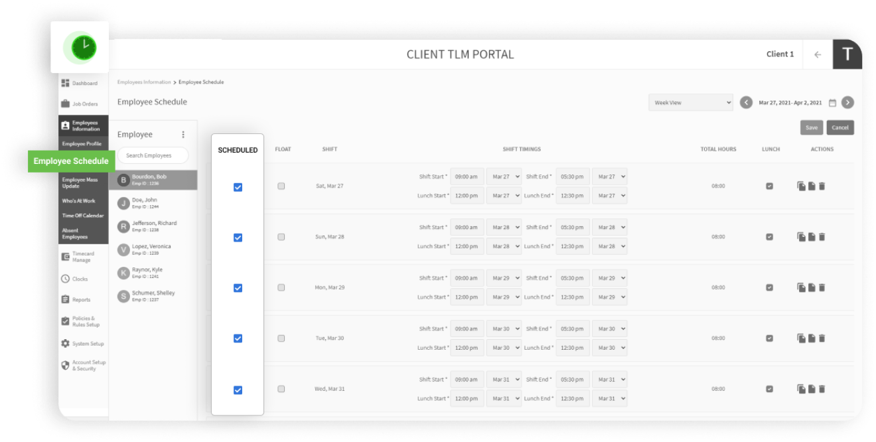Viewport: 876px width, 442px height.
Task: Click the single-page icon in the Tue, Mar 30 row
Action: point(812,338)
